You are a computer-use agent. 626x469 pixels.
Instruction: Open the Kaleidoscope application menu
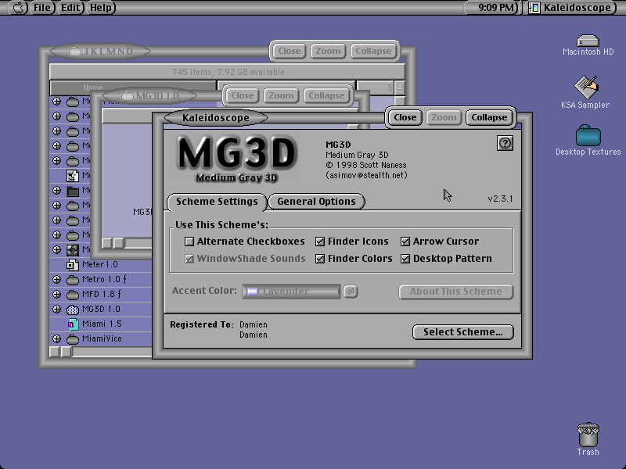572,8
